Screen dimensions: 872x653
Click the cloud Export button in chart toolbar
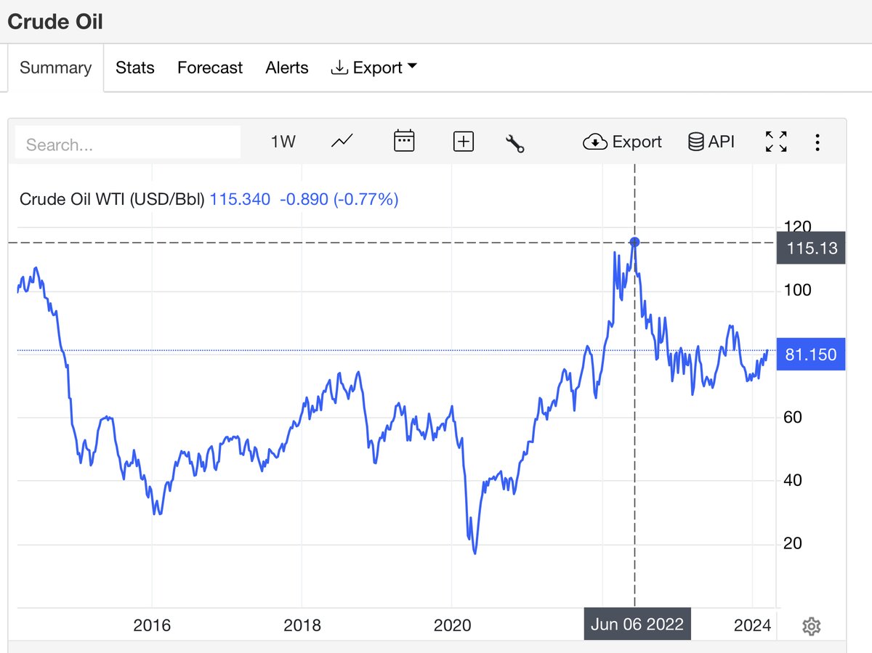coord(622,142)
